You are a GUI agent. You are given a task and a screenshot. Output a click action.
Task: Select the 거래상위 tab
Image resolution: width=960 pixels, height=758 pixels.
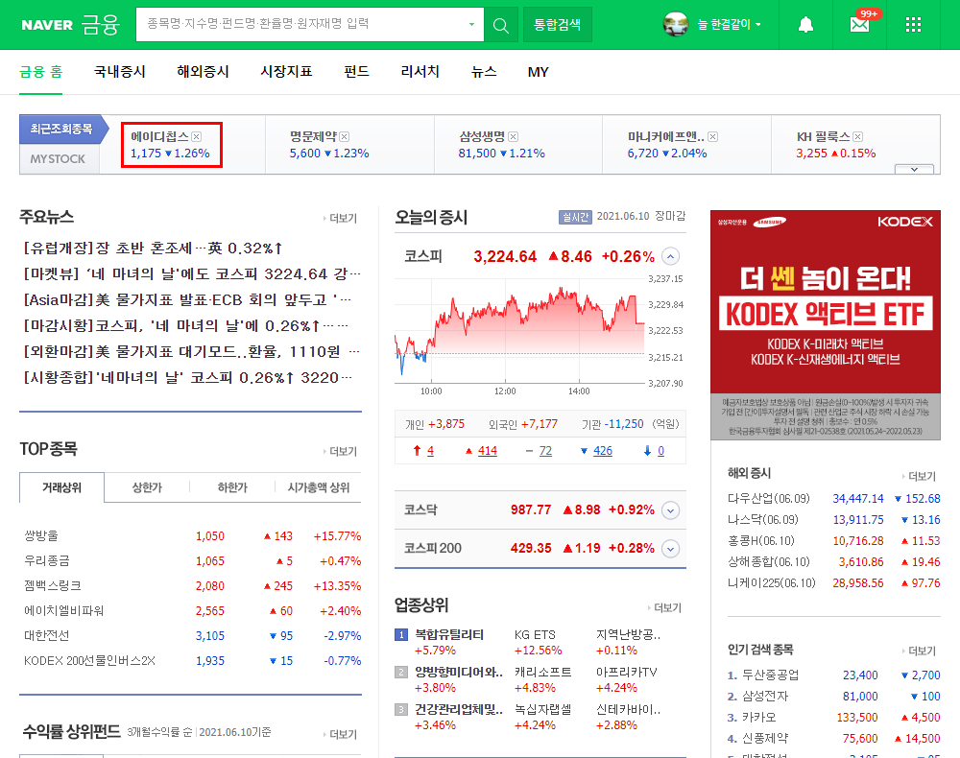(61, 487)
